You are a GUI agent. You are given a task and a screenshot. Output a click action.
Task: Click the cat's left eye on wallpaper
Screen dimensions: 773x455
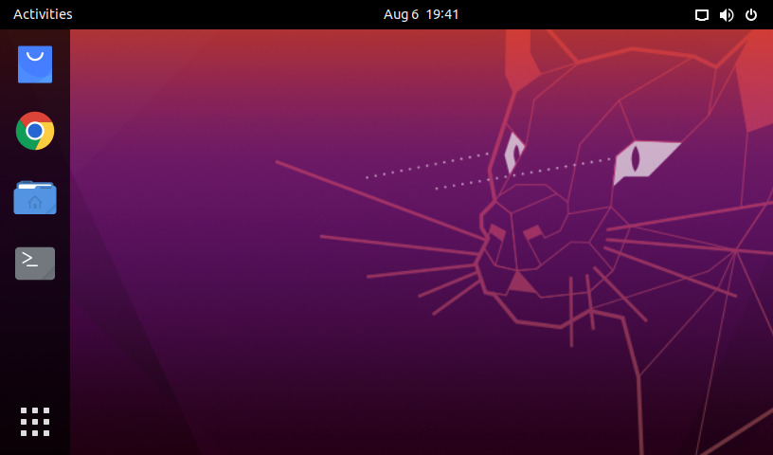click(x=514, y=152)
